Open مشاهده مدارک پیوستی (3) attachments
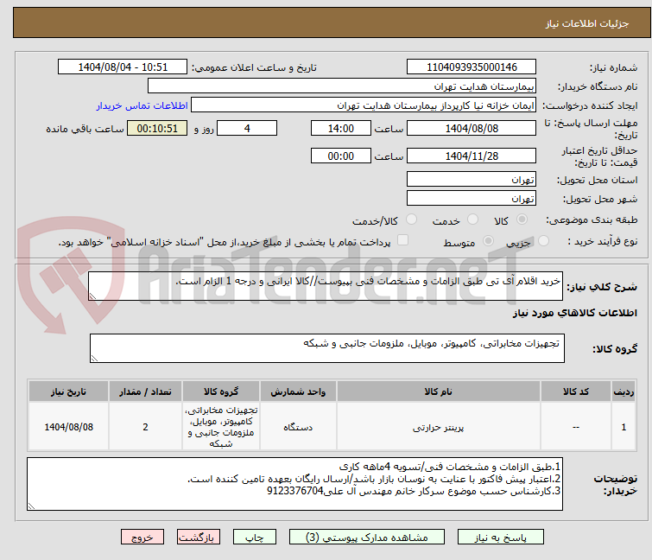 pyautogui.click(x=367, y=538)
